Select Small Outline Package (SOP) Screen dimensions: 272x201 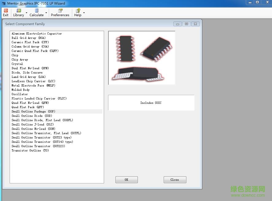[x=35, y=111]
